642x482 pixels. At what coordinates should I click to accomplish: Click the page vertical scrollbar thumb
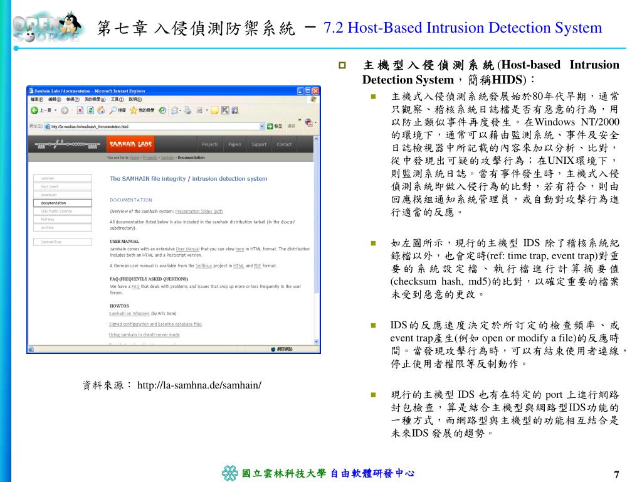click(x=316, y=217)
